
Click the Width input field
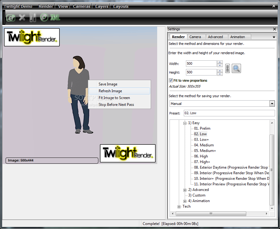pos(201,63)
